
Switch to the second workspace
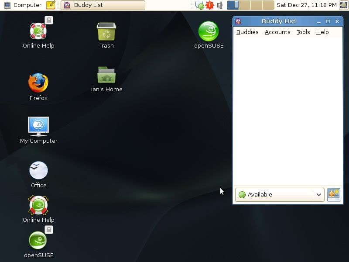(245, 5)
